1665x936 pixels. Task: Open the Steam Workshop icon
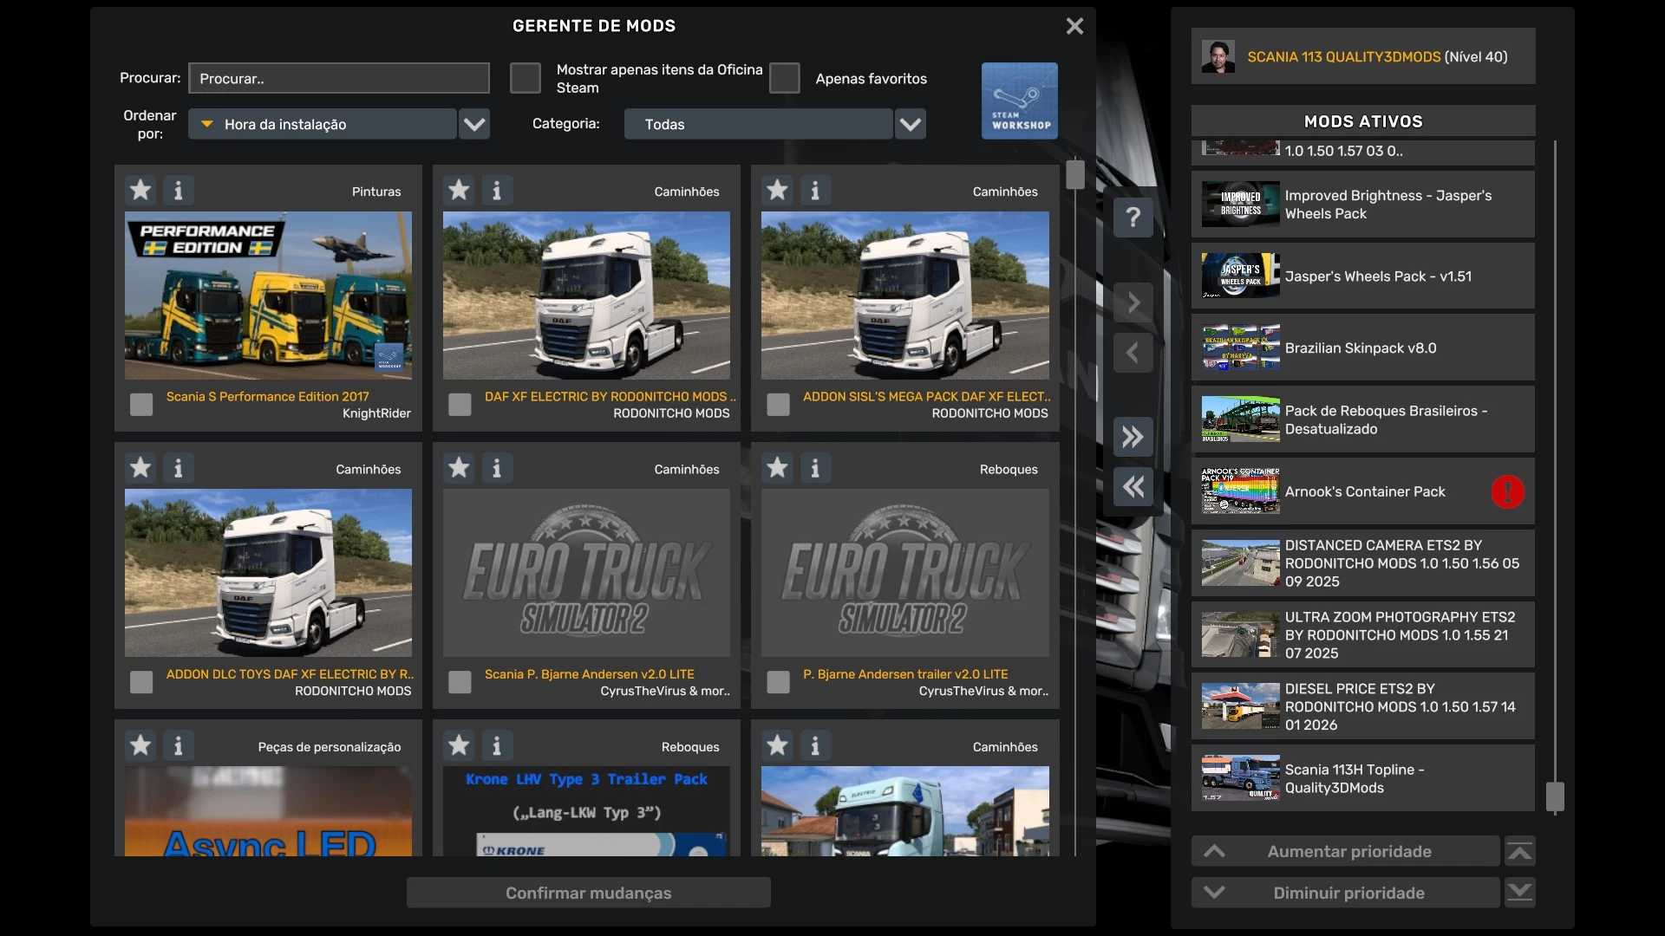pyautogui.click(x=1019, y=101)
